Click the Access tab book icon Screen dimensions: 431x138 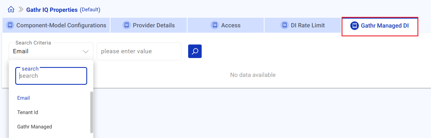point(215,25)
